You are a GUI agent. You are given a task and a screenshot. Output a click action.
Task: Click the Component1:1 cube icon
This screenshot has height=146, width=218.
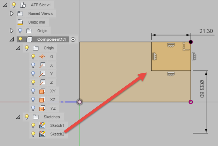click(29, 39)
